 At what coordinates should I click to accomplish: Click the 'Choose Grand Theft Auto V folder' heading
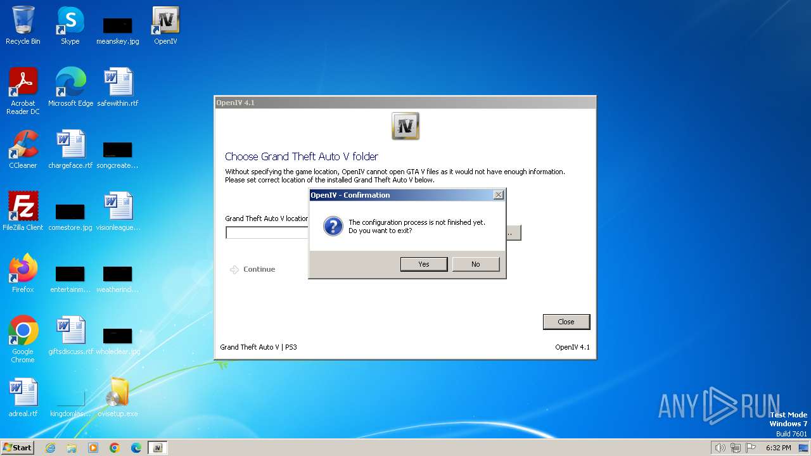coord(302,156)
